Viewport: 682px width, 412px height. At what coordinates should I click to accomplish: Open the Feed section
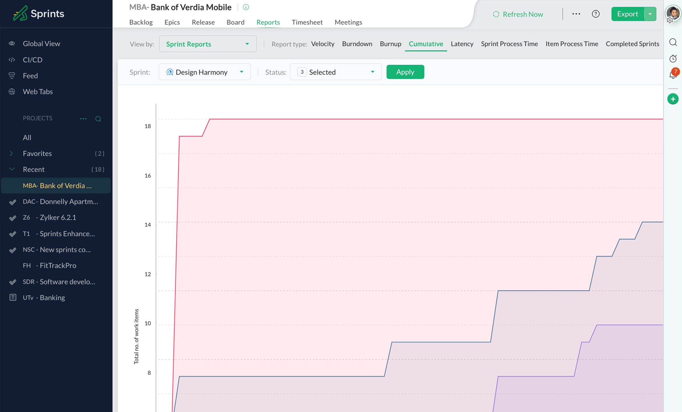pos(30,75)
